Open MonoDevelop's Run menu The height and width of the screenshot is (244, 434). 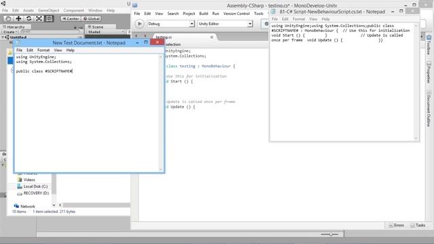(x=216, y=14)
